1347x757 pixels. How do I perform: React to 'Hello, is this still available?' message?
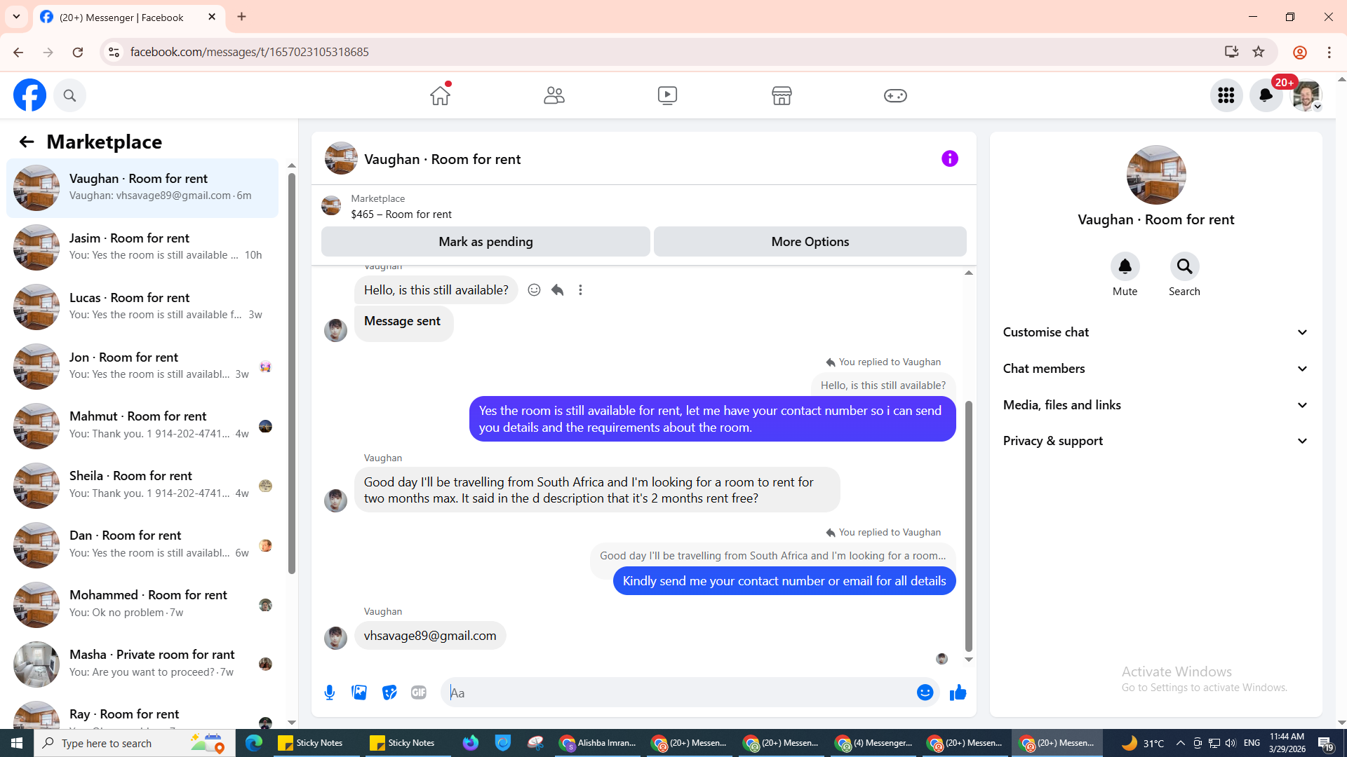tap(534, 290)
